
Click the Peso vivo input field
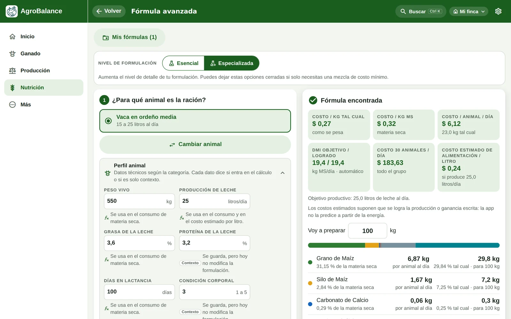[x=139, y=201]
